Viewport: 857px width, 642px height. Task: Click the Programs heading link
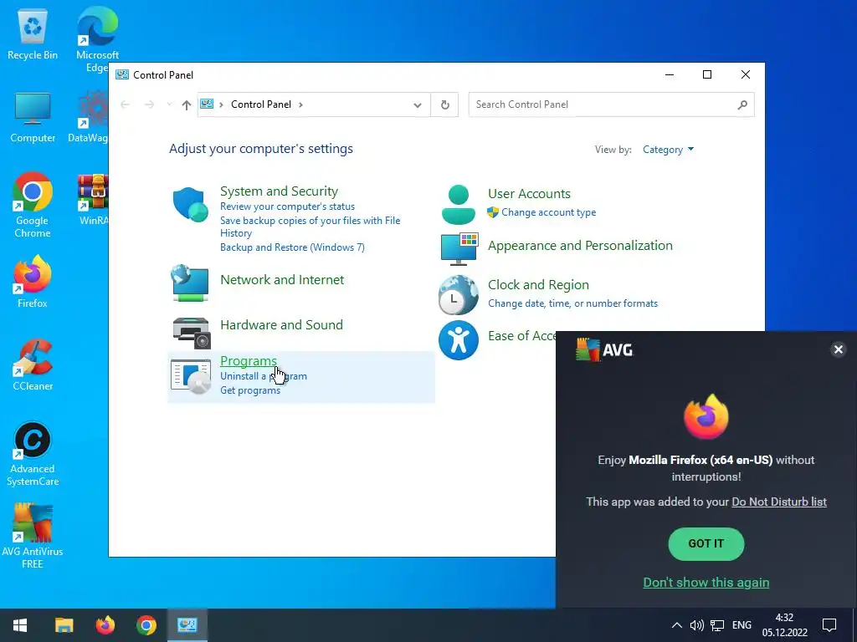(x=248, y=361)
